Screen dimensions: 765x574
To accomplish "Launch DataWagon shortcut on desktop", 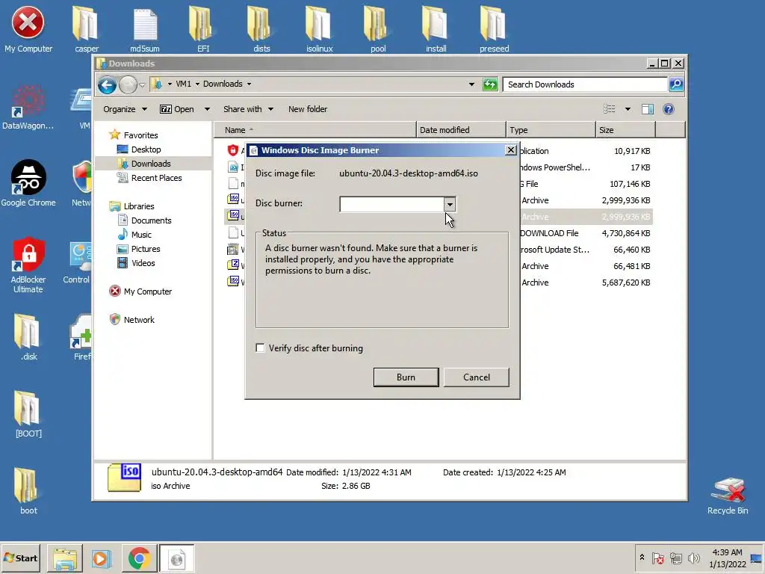I will 28,107.
